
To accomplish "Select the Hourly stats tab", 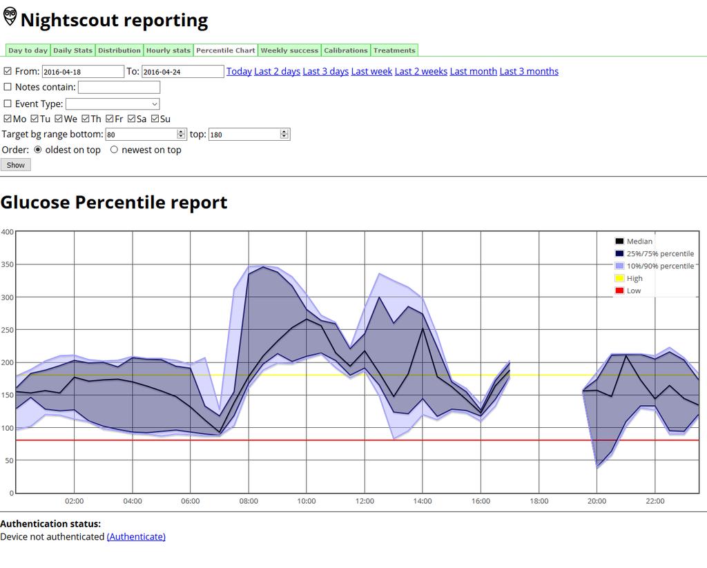I will [x=168, y=50].
